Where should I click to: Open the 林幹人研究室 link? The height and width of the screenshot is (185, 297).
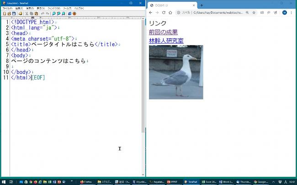(166, 41)
